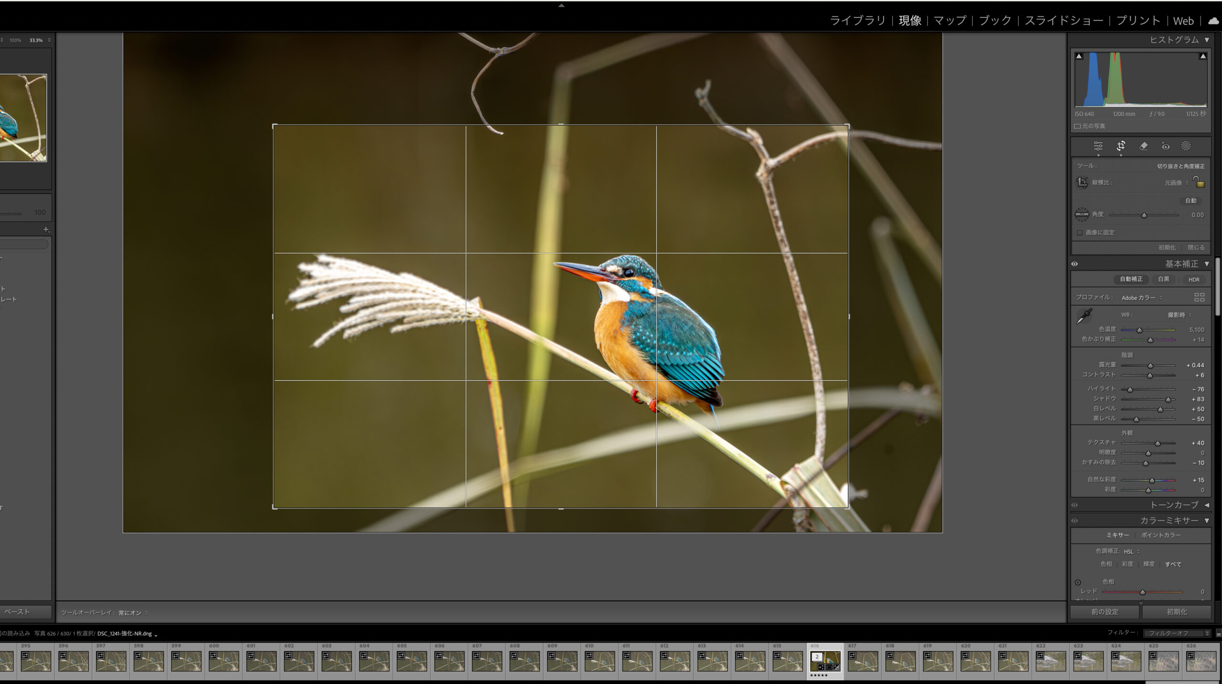
Task: Click the plus icon in left panel
Action: (x=46, y=230)
